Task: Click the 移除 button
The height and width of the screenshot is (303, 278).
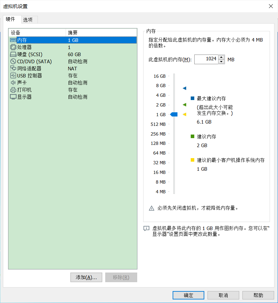Action: 121,277
